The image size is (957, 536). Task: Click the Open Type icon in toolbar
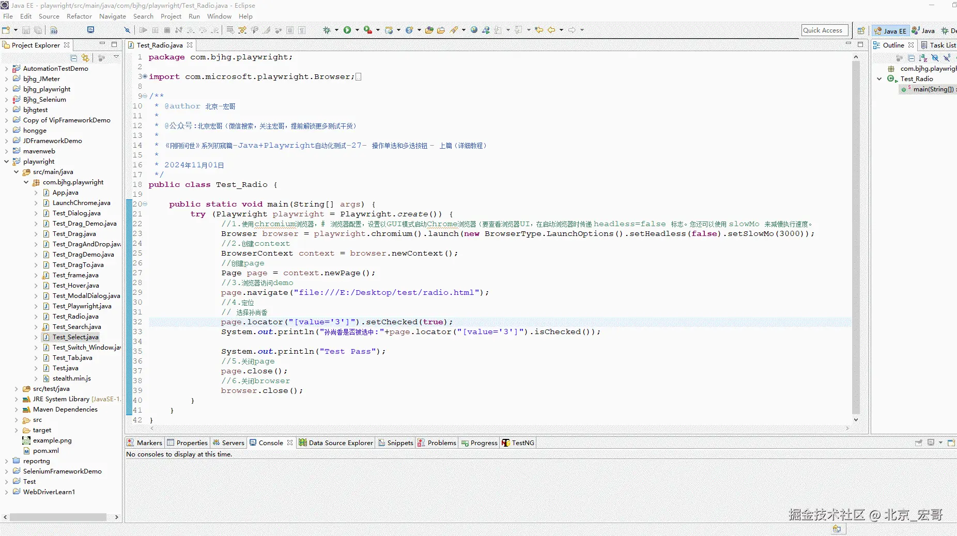point(429,30)
